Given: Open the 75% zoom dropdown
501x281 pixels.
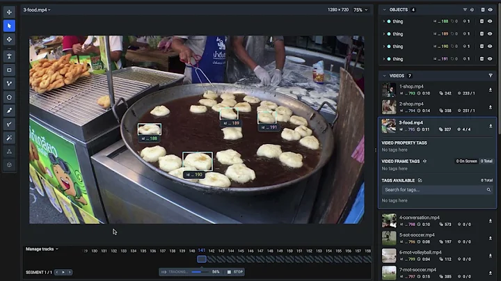Looking at the screenshot, I should (x=360, y=10).
